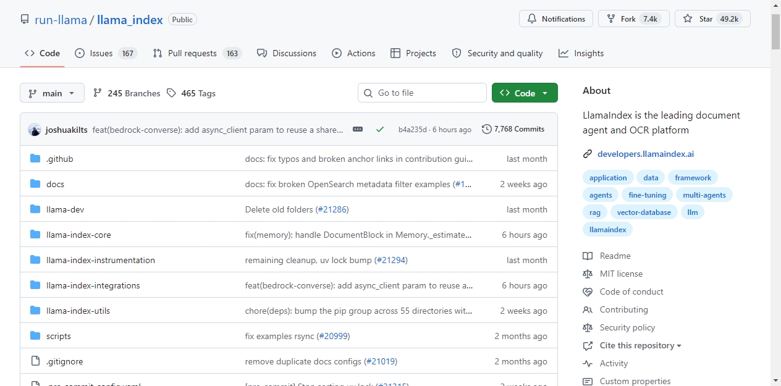Click the Go to file search field
Screen dimensions: 781x386
(x=422, y=93)
